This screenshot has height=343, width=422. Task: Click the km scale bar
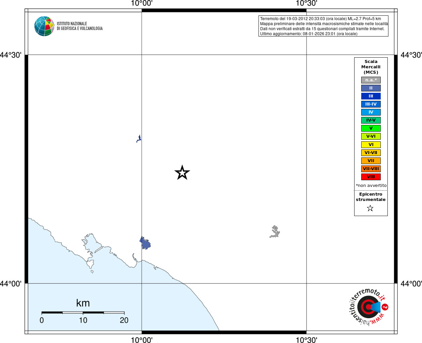[83, 313]
